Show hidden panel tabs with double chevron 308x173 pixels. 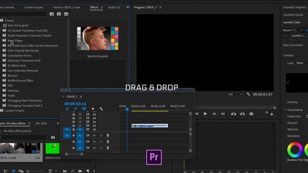(128, 7)
